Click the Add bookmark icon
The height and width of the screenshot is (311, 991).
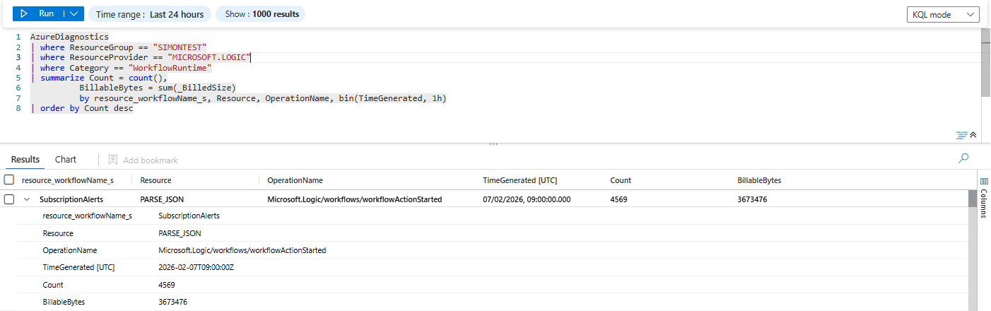pyautogui.click(x=112, y=160)
